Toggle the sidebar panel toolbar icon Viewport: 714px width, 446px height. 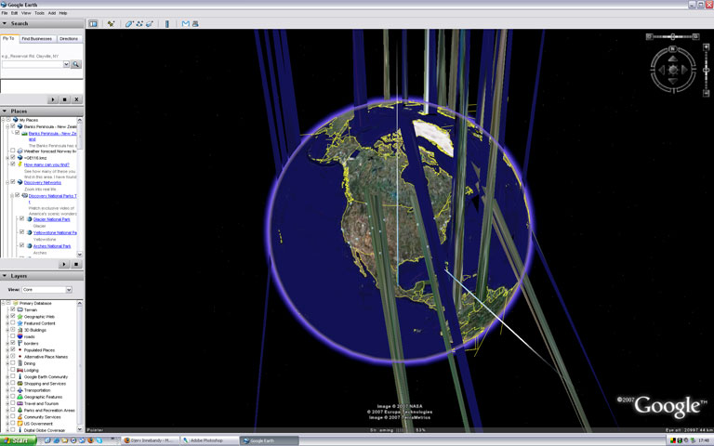point(93,23)
